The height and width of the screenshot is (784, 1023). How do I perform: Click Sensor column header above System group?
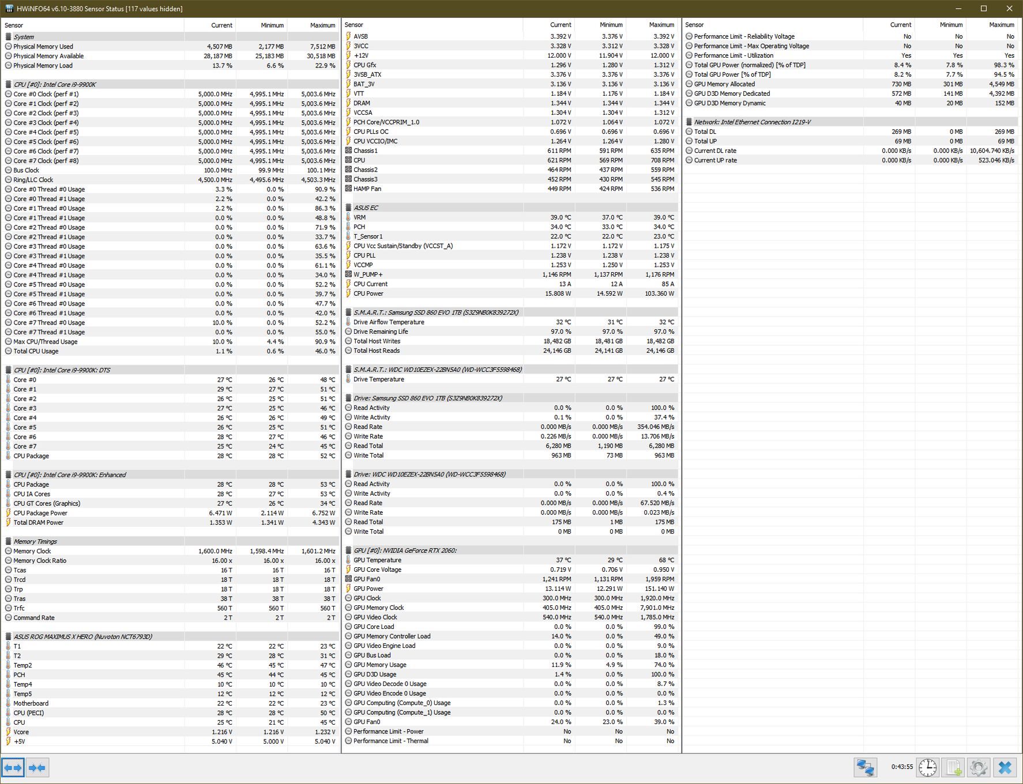(x=93, y=25)
